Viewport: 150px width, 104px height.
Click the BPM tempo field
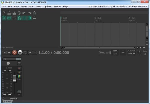click(x=115, y=52)
